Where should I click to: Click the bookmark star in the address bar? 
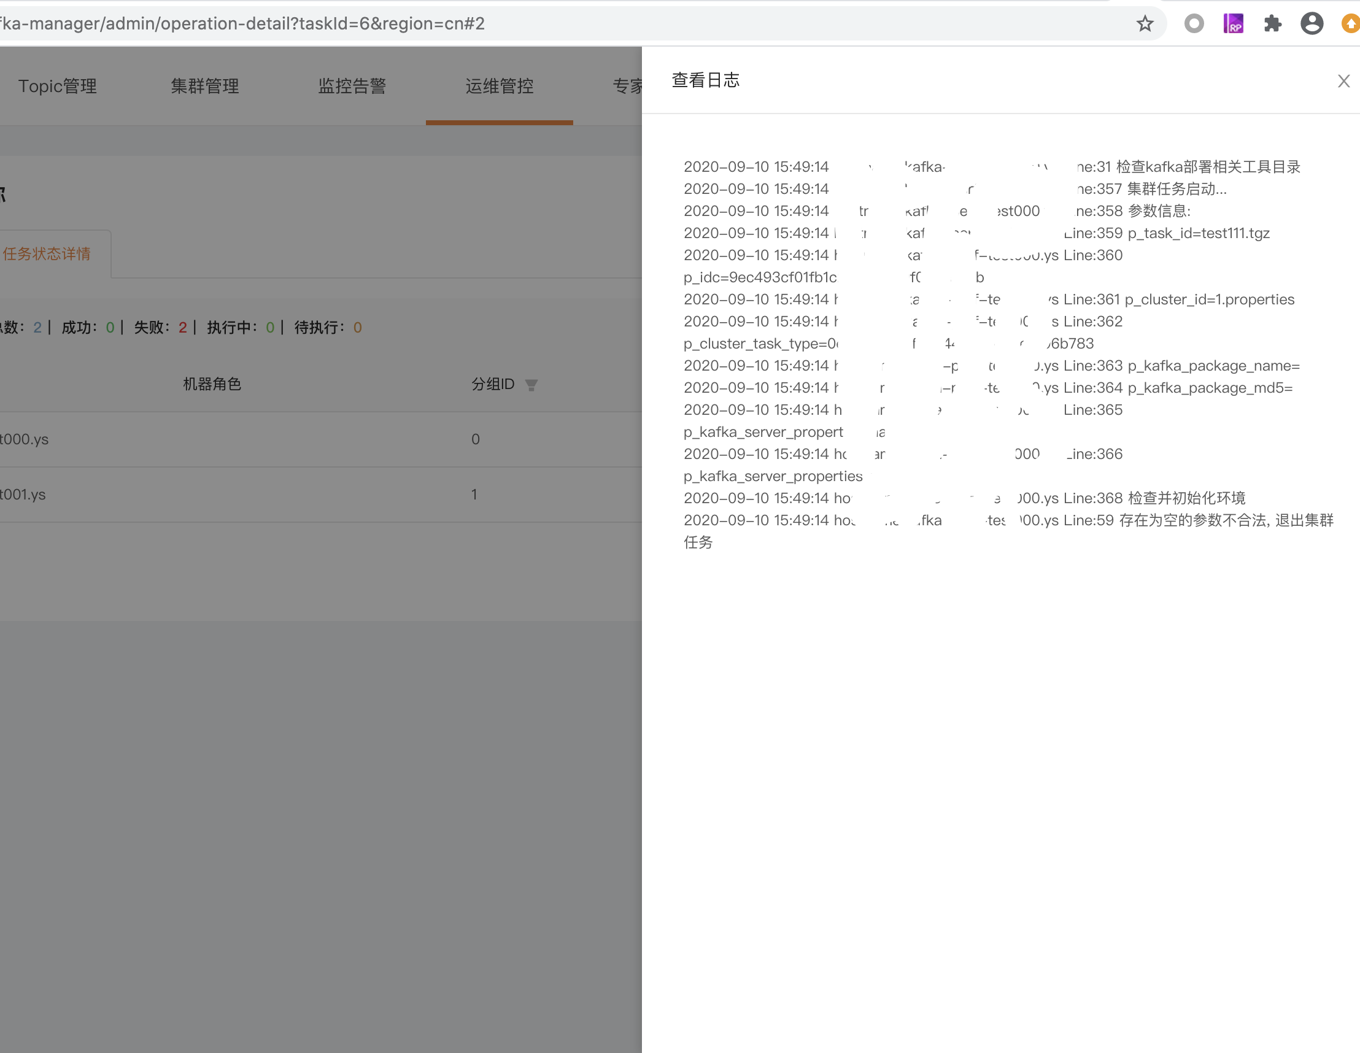(x=1145, y=24)
